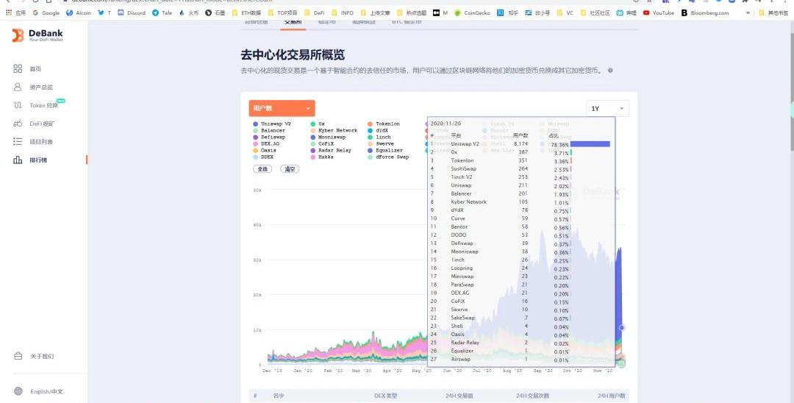Viewport: 794px width, 403px height.
Task: Open the M bookmark
Action: pyautogui.click(x=440, y=13)
